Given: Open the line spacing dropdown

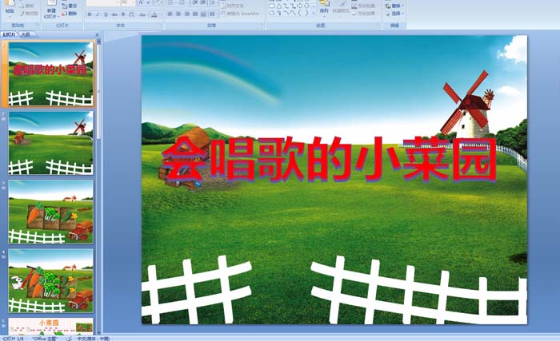Looking at the screenshot, I should (213, 2).
